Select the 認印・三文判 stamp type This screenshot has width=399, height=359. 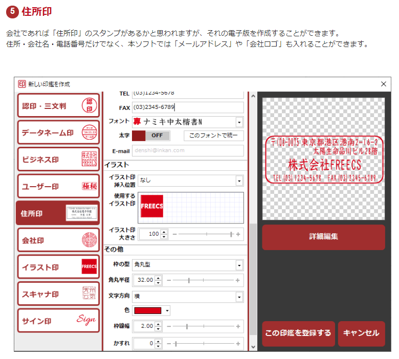58,106
